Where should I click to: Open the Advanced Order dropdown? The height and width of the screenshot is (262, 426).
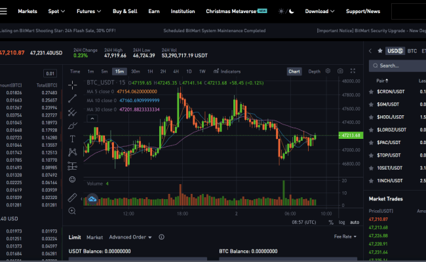click(x=130, y=237)
